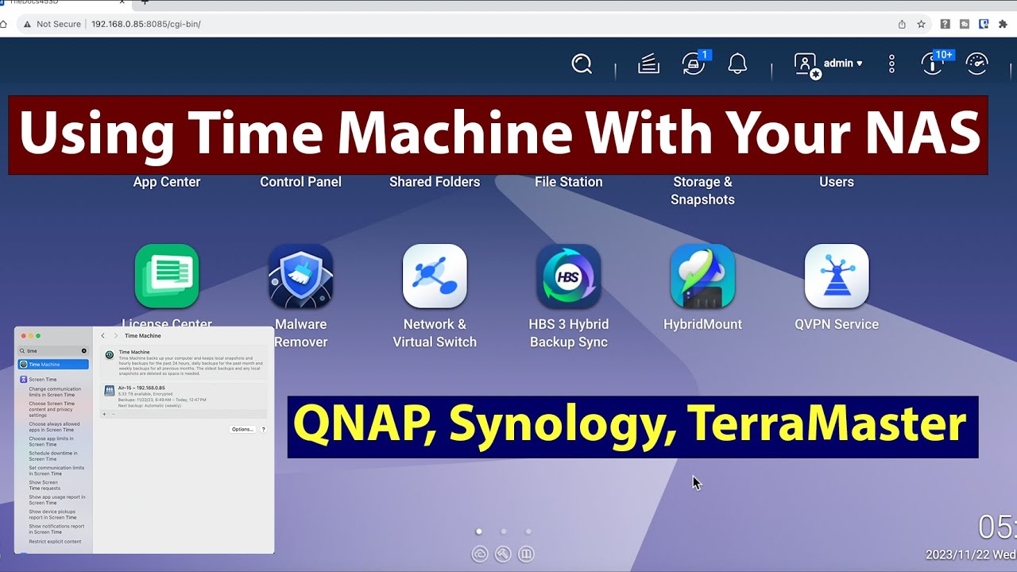The height and width of the screenshot is (572, 1017).
Task: Open Users label
Action: point(837,182)
